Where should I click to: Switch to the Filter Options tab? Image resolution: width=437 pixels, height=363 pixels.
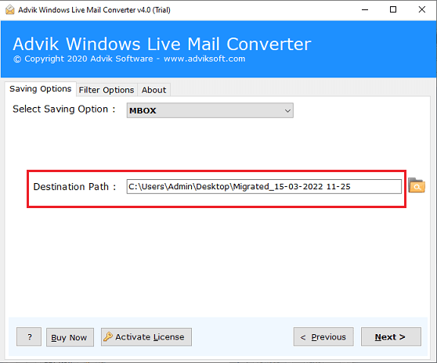tap(107, 90)
